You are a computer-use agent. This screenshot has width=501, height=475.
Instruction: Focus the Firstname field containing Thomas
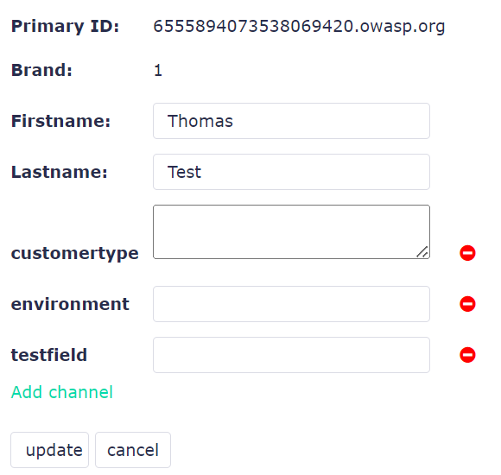(x=291, y=121)
